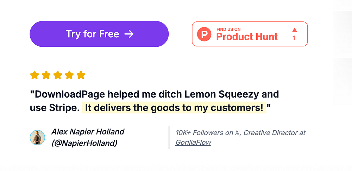
Task: Open the GorillaFlow link
Action: (193, 142)
